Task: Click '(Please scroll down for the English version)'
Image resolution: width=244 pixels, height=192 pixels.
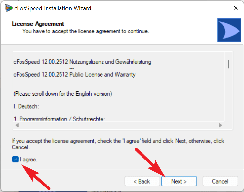Action: tap(63, 94)
